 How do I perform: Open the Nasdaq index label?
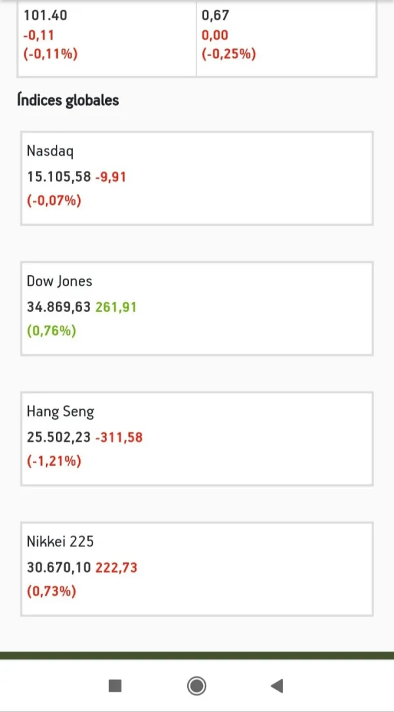(x=51, y=151)
